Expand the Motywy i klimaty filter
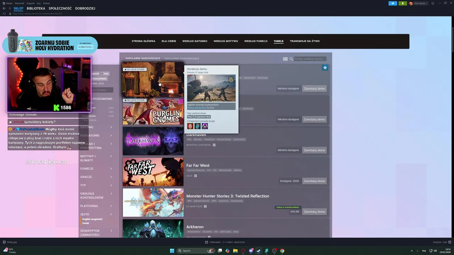454x255 pixels. (x=96, y=158)
